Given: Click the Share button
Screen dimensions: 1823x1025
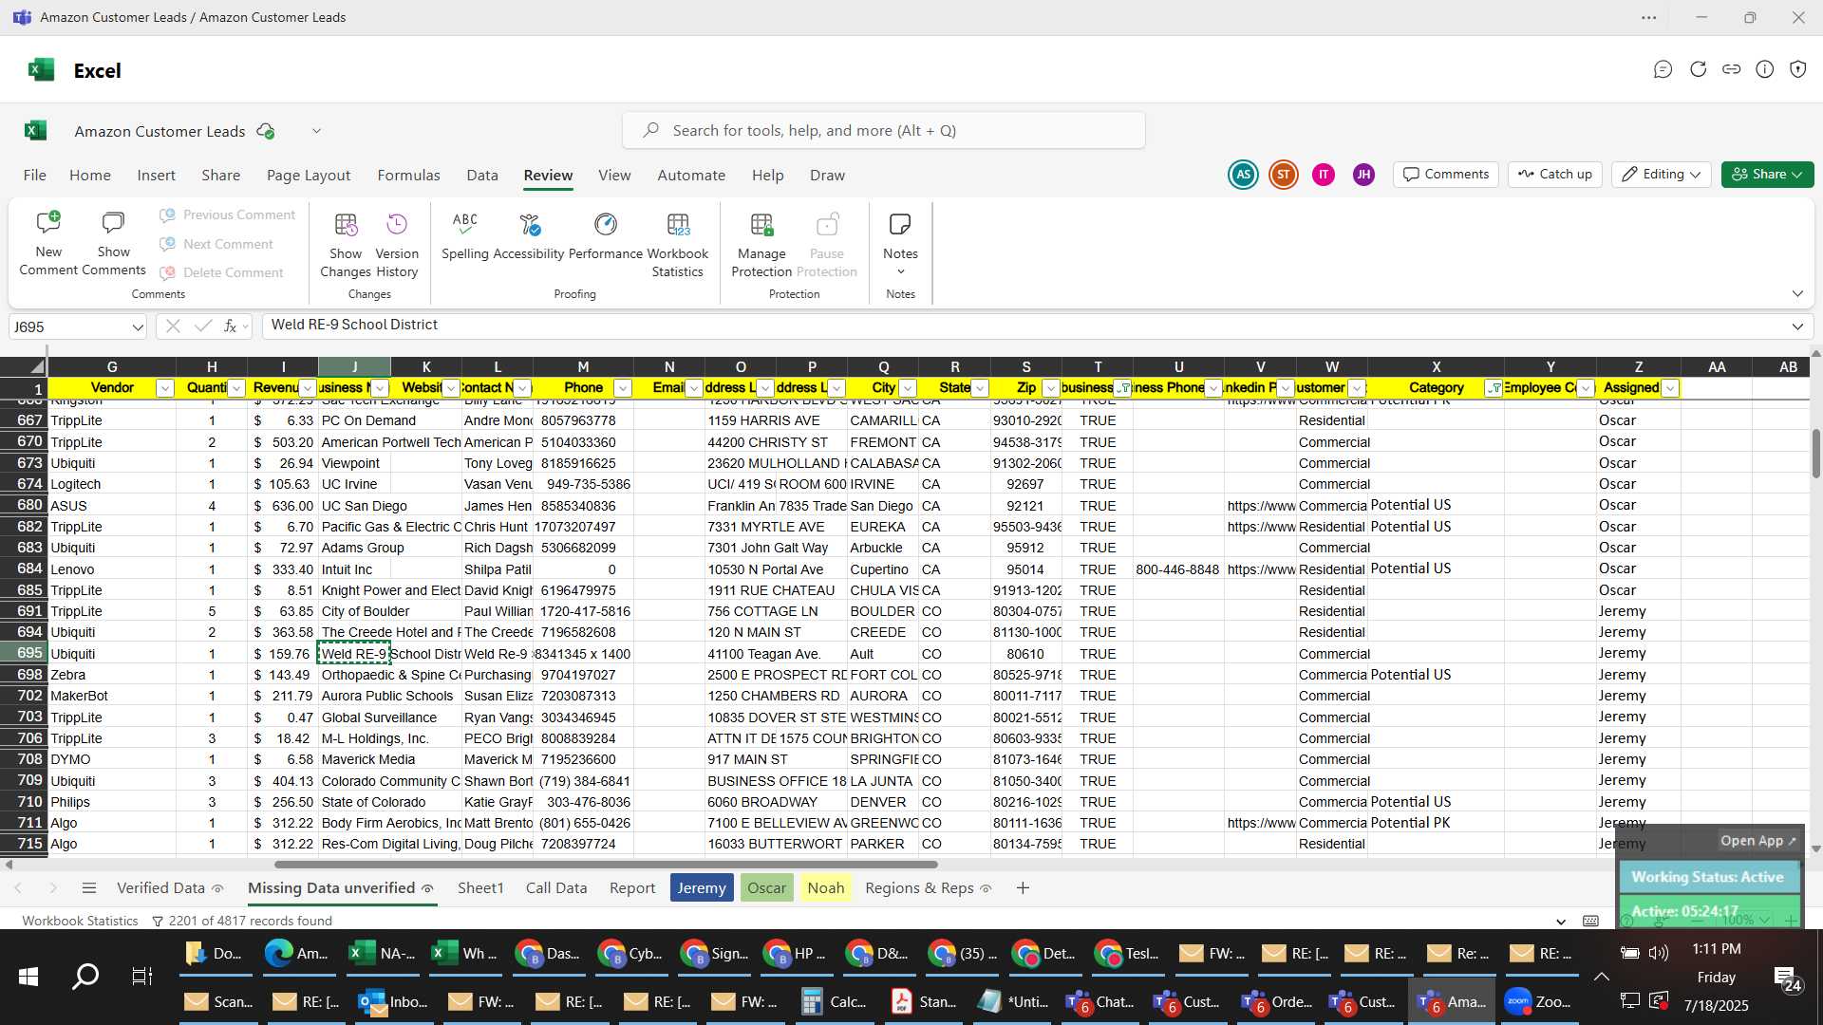Looking at the screenshot, I should pos(1767,175).
